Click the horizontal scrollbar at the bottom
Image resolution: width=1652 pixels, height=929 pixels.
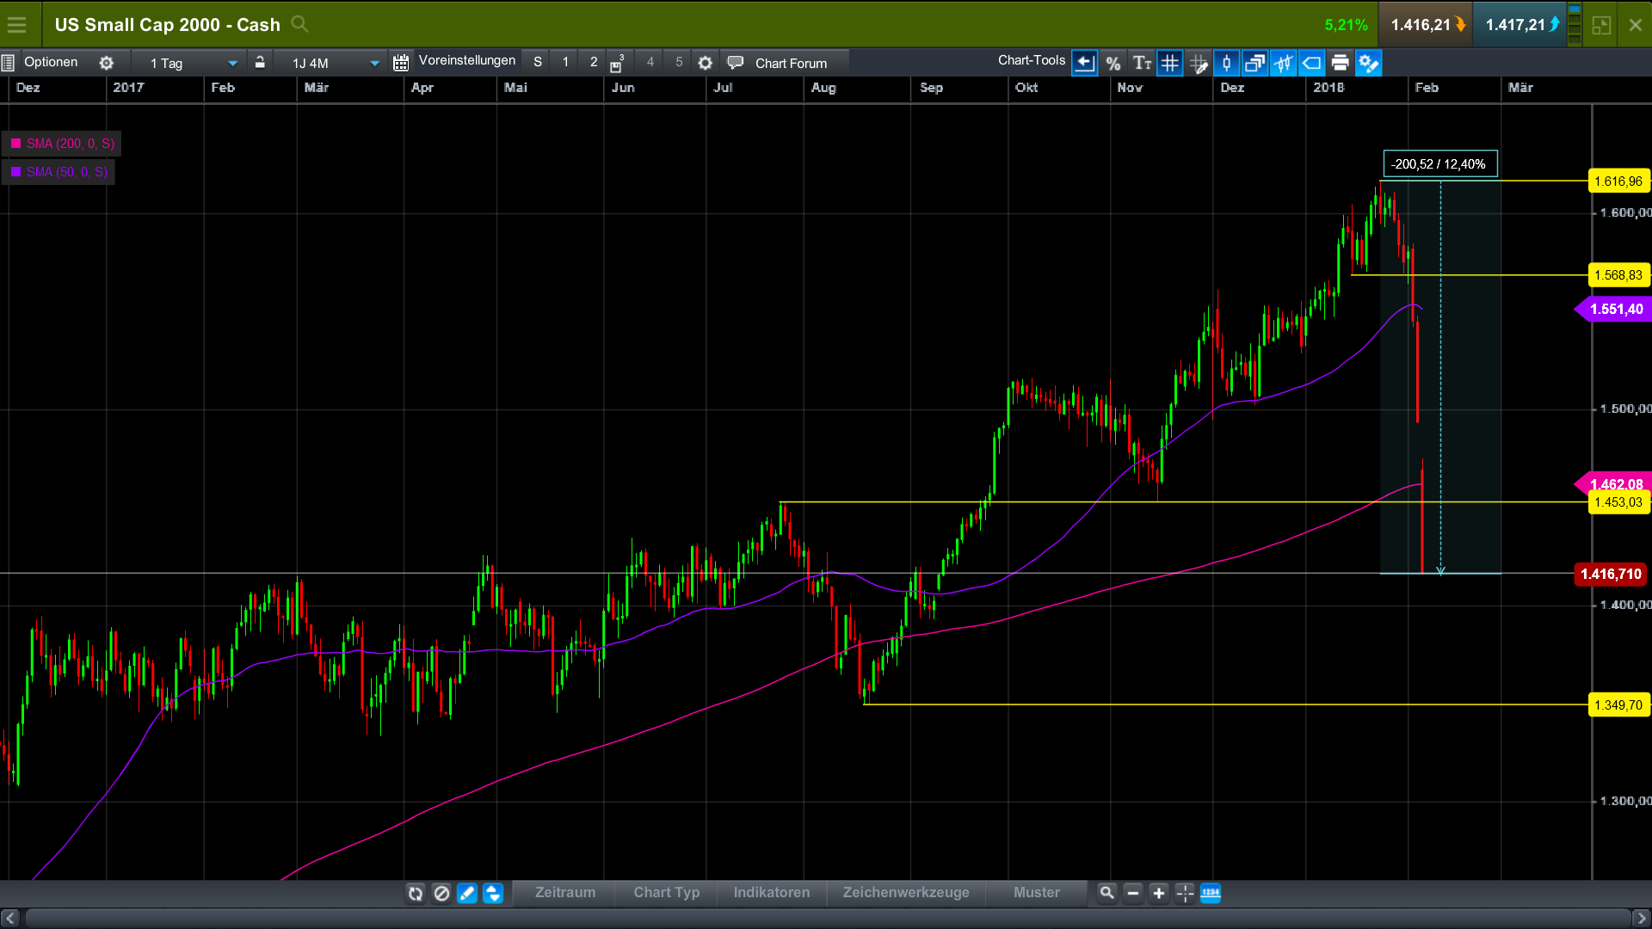coord(826,918)
